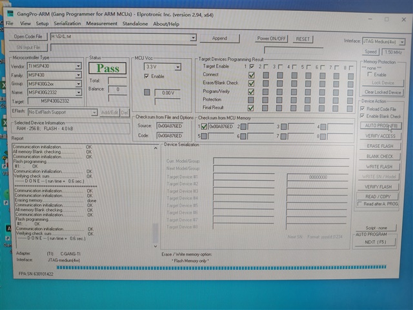Expand the Vendor TI MSP430 dropdown
The width and height of the screenshot is (413, 310).
[x=78, y=66]
